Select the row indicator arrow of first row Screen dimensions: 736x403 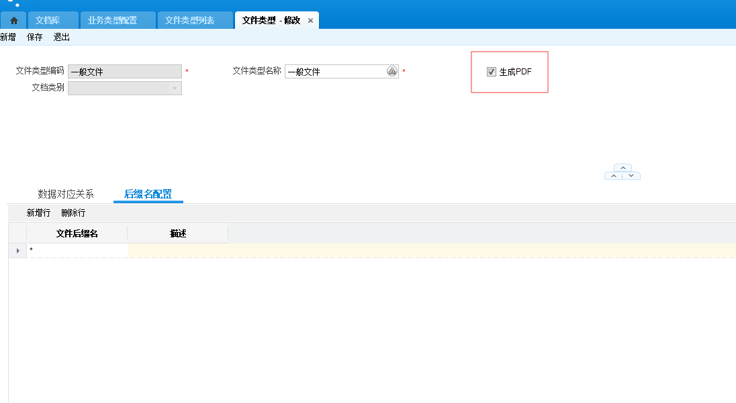tap(18, 251)
